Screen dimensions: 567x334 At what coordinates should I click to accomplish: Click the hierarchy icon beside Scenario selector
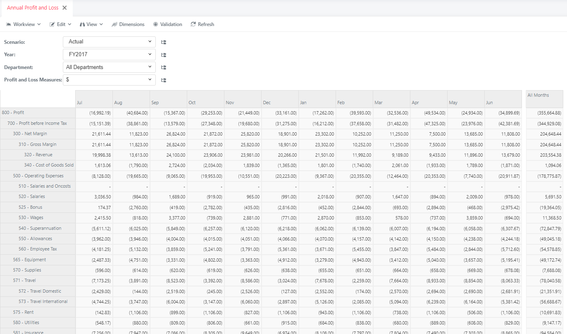(x=163, y=42)
